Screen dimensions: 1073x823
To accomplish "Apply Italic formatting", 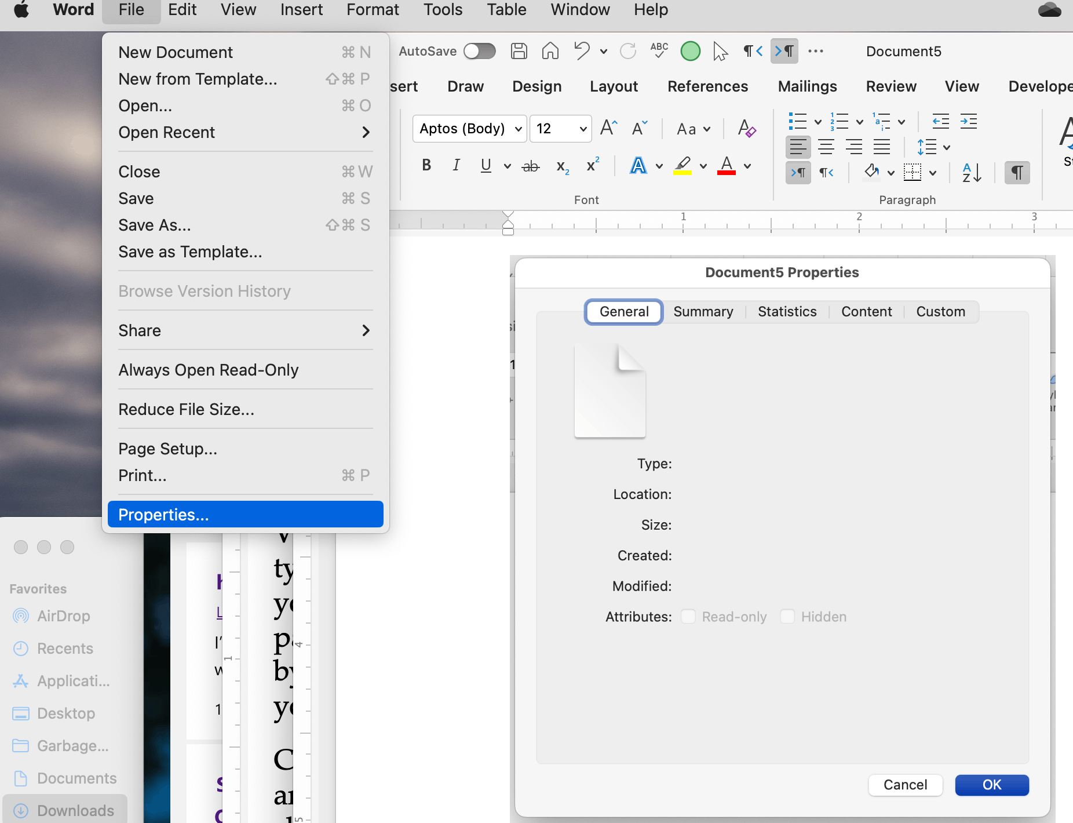I will click(x=457, y=165).
